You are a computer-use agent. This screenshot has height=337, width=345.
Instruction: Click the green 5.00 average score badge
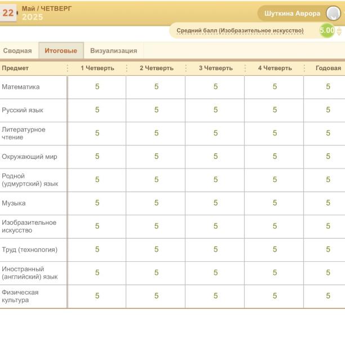(327, 30)
